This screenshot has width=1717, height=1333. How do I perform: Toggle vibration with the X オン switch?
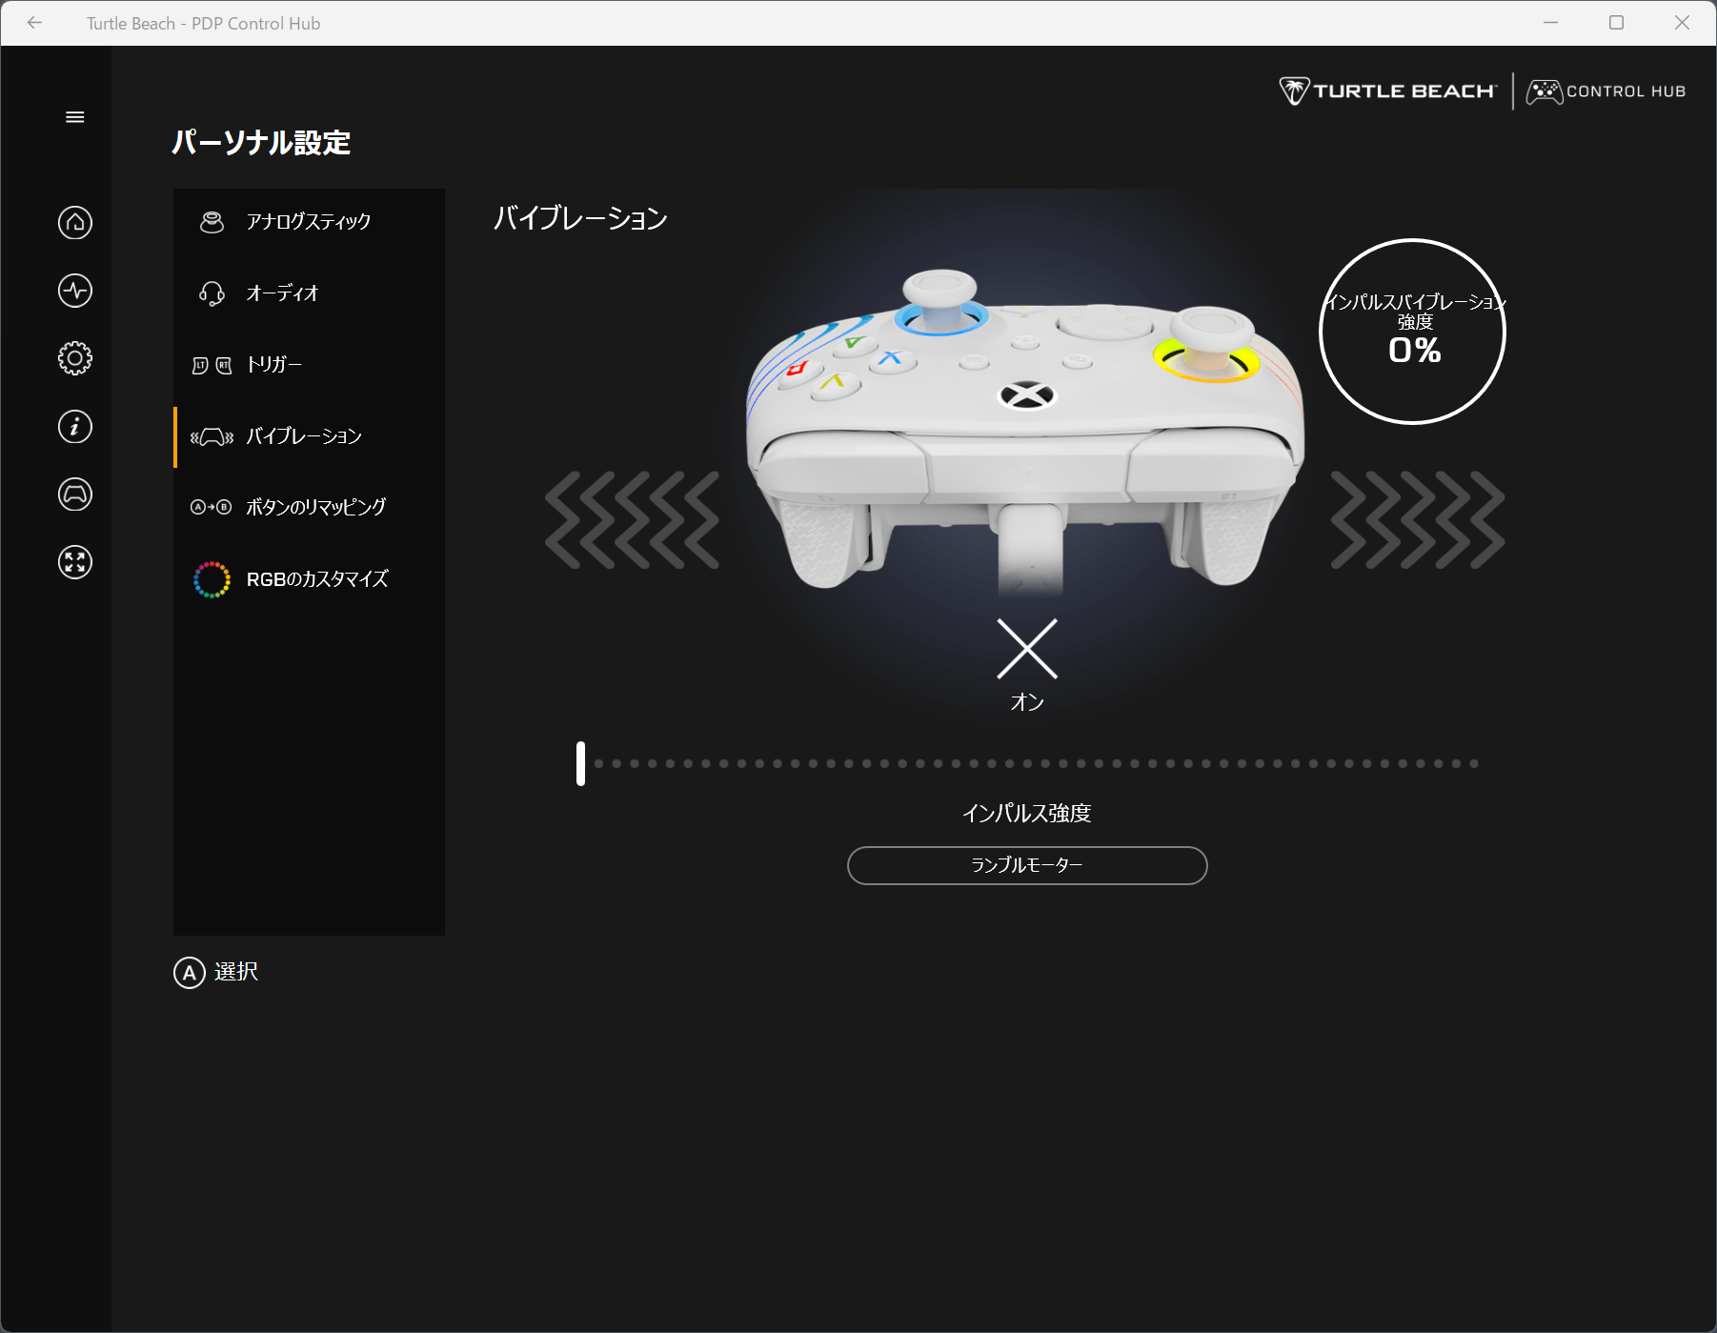tap(1026, 650)
